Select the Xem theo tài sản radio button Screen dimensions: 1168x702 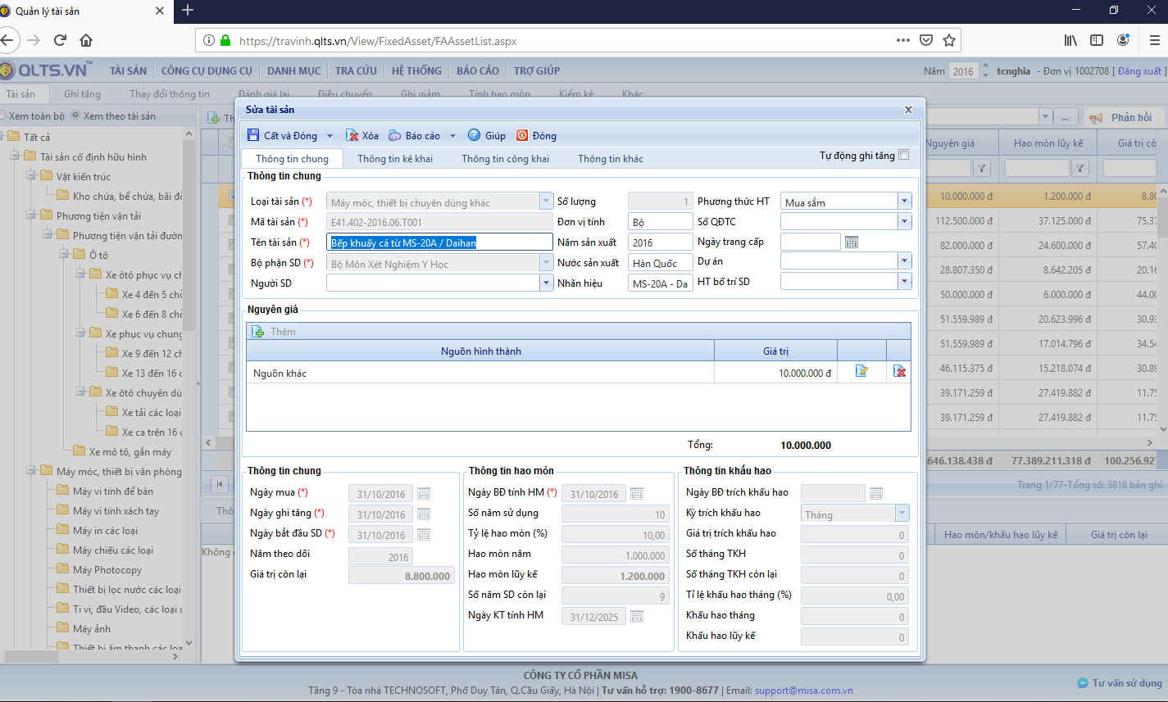click(75, 116)
